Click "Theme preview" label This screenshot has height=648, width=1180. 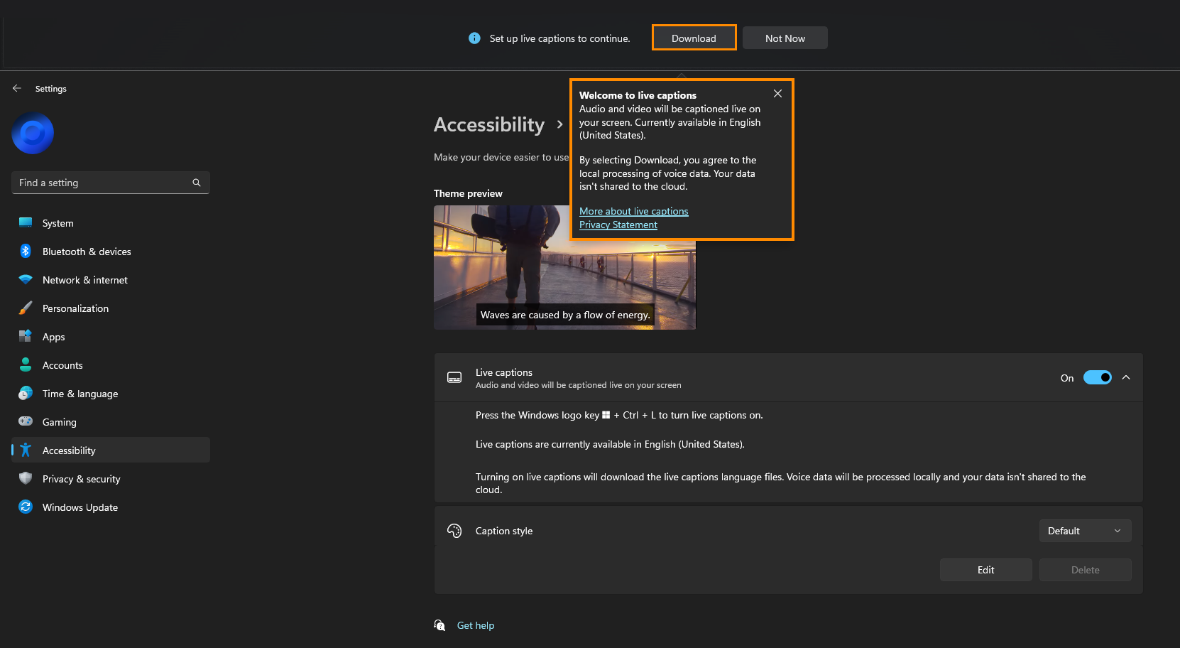tap(468, 193)
